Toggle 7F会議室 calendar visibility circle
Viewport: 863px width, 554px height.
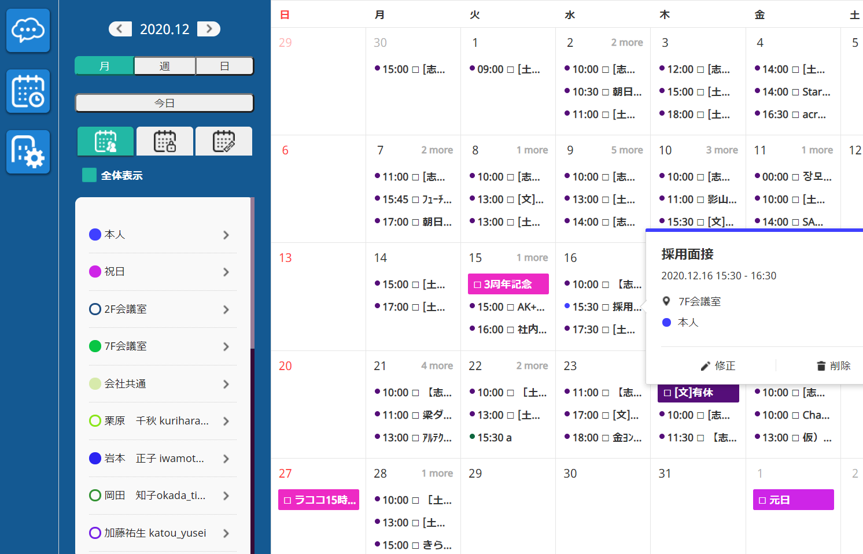pos(95,346)
